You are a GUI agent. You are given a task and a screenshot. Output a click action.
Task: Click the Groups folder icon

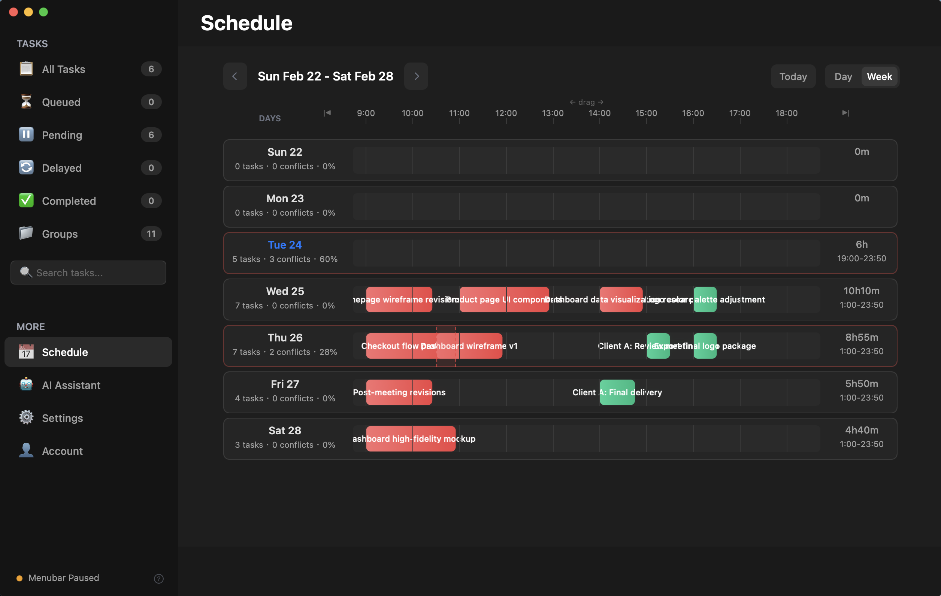click(x=26, y=234)
